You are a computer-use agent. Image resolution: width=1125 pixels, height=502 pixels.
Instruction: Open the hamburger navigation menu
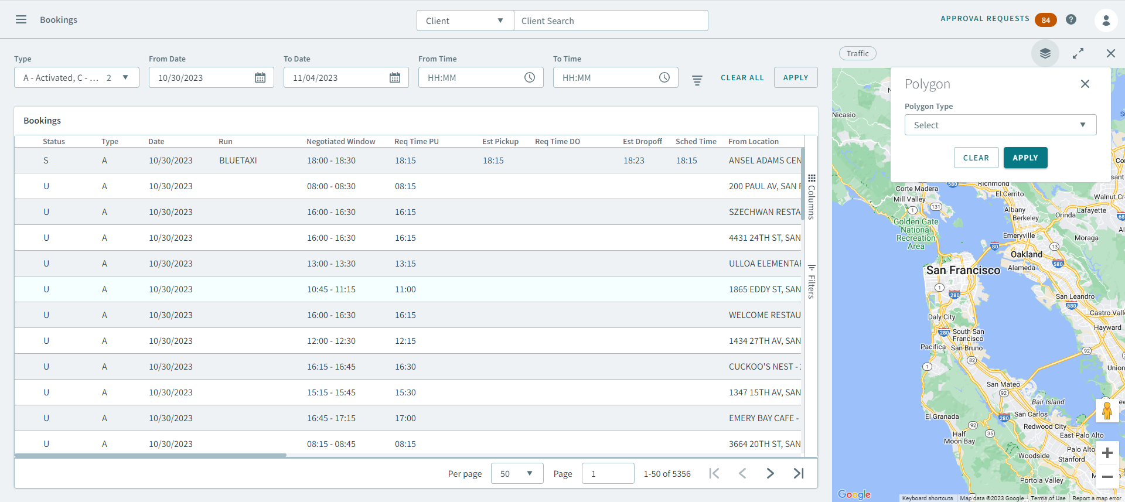point(21,19)
